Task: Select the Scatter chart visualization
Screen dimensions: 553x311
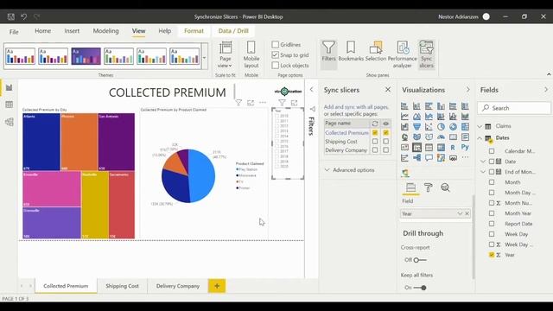Action: [x=429, y=127]
